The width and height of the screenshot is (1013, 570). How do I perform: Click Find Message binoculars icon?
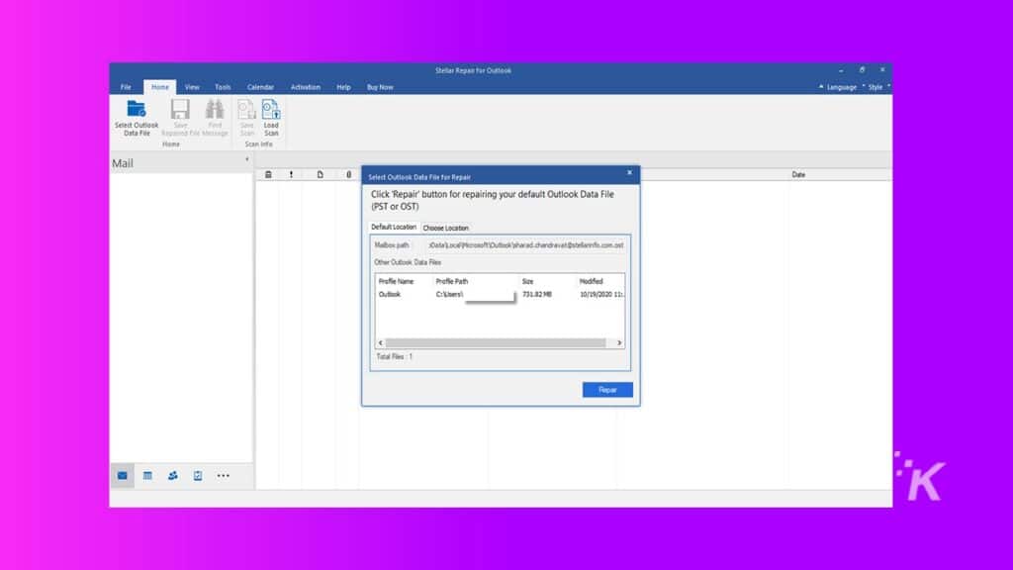[215, 109]
